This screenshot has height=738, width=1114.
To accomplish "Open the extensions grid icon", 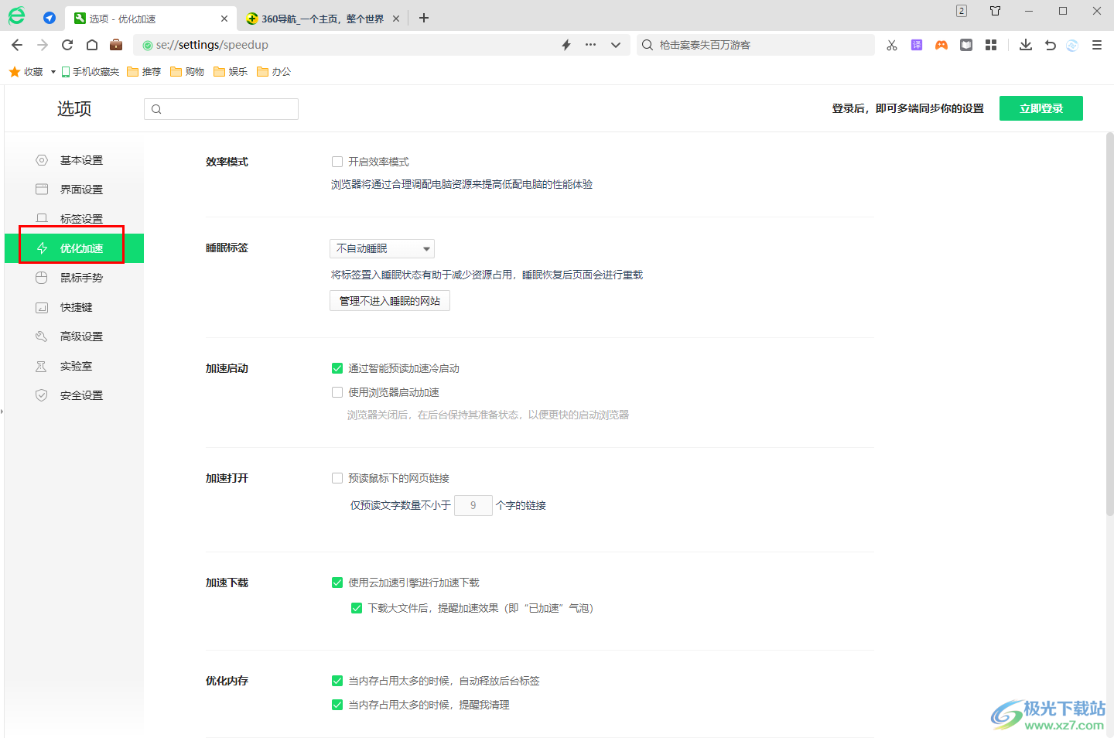I will click(991, 45).
